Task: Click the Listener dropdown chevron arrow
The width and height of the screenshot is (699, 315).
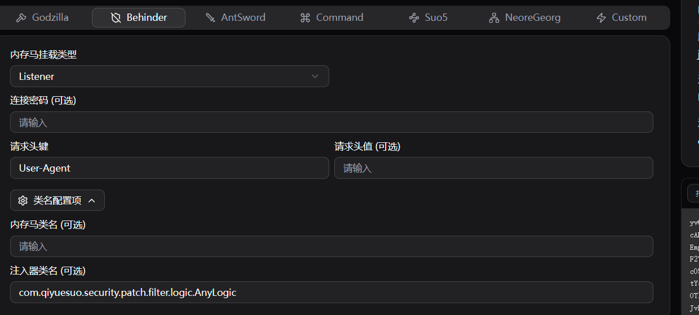Action: pos(315,76)
